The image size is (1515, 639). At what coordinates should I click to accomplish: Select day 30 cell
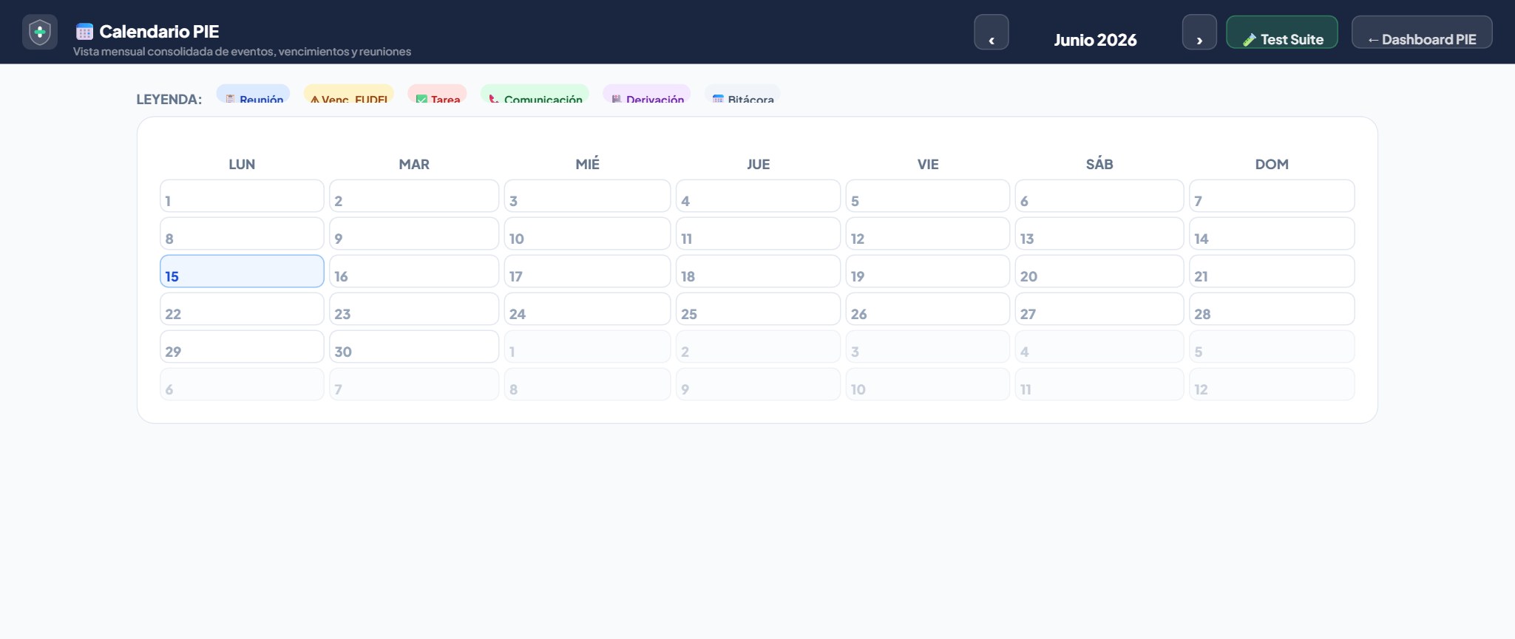414,346
